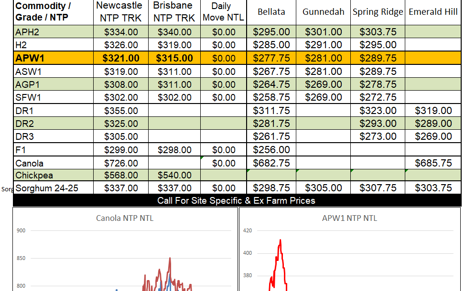Select Canola Emerald Hill price $685.75
Screen dimensions: 476x291
click(433, 163)
